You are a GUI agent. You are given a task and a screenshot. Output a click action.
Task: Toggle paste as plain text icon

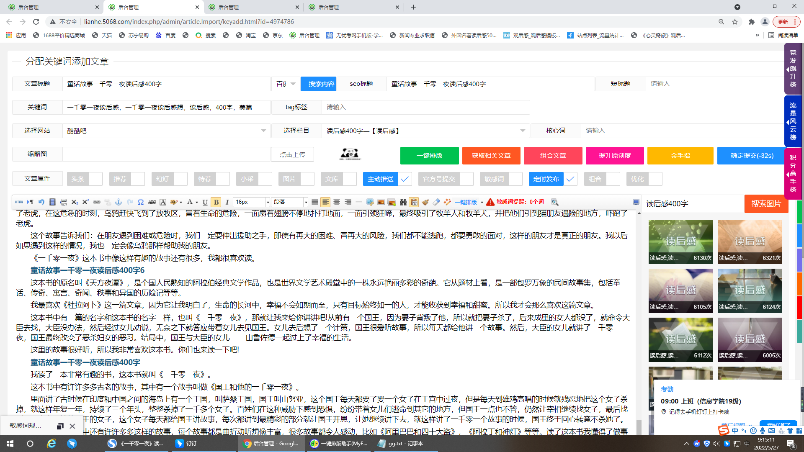click(414, 202)
